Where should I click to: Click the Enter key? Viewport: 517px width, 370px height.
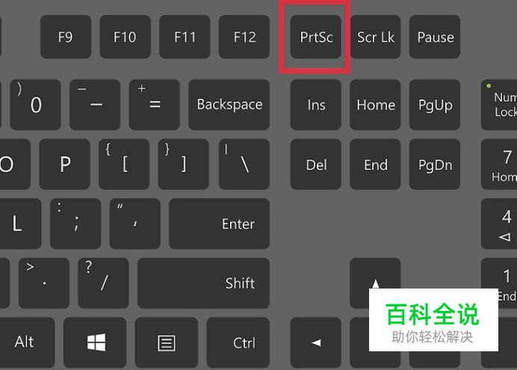pos(219,223)
